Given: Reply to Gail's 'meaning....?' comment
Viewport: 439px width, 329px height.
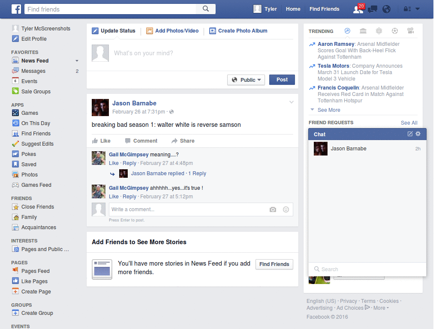Looking at the screenshot, I should click(x=129, y=163).
